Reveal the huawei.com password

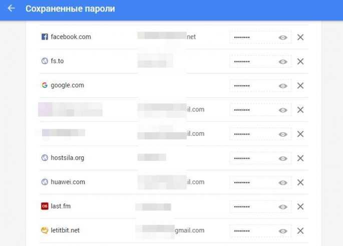pyautogui.click(x=283, y=183)
